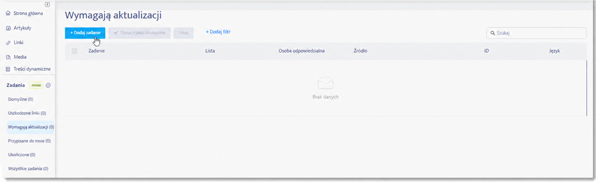Viewport: 596px width, 182px height.
Task: Click the + Dodaj zadanie button
Action: pyautogui.click(x=85, y=33)
